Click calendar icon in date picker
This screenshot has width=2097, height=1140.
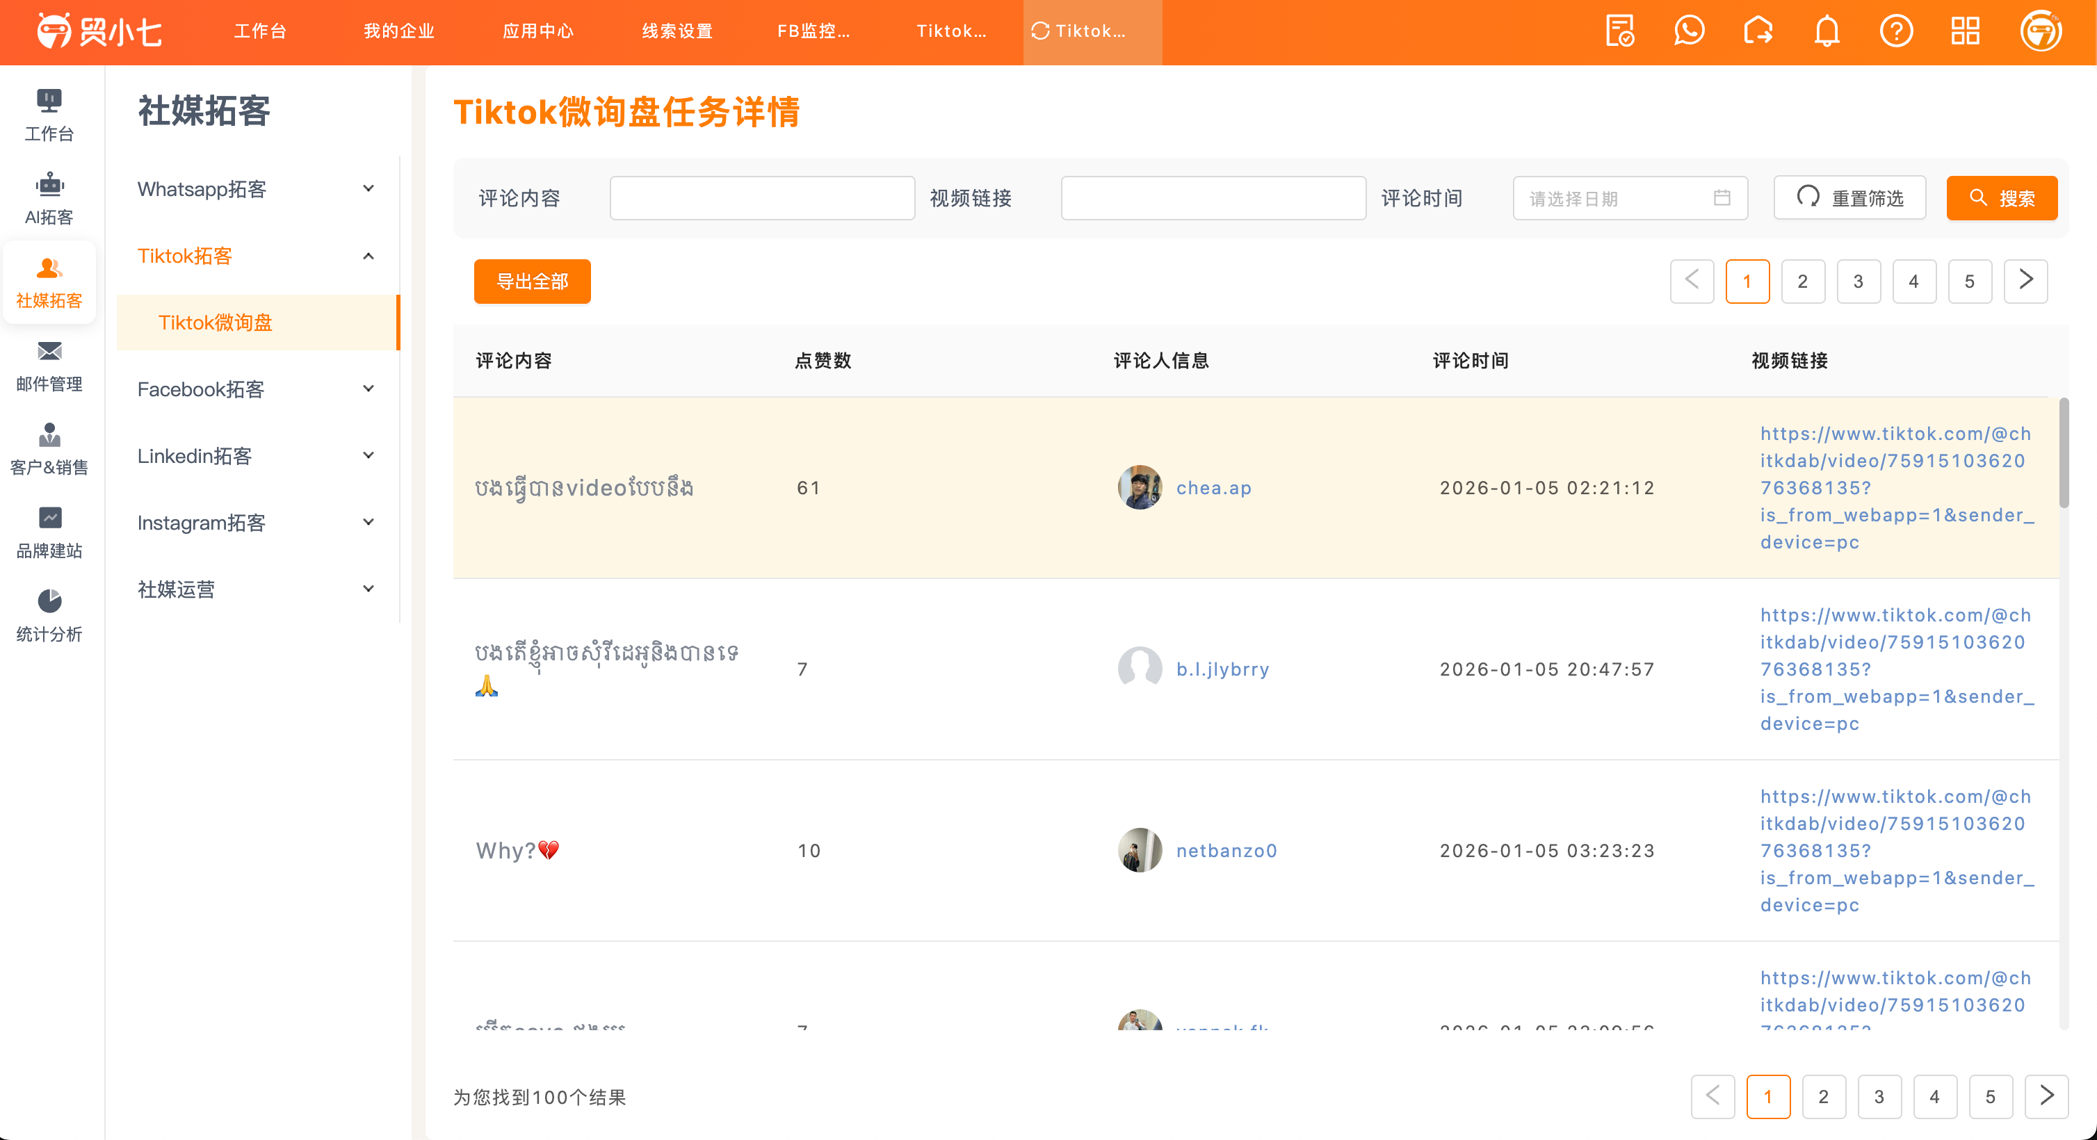[x=1721, y=197]
